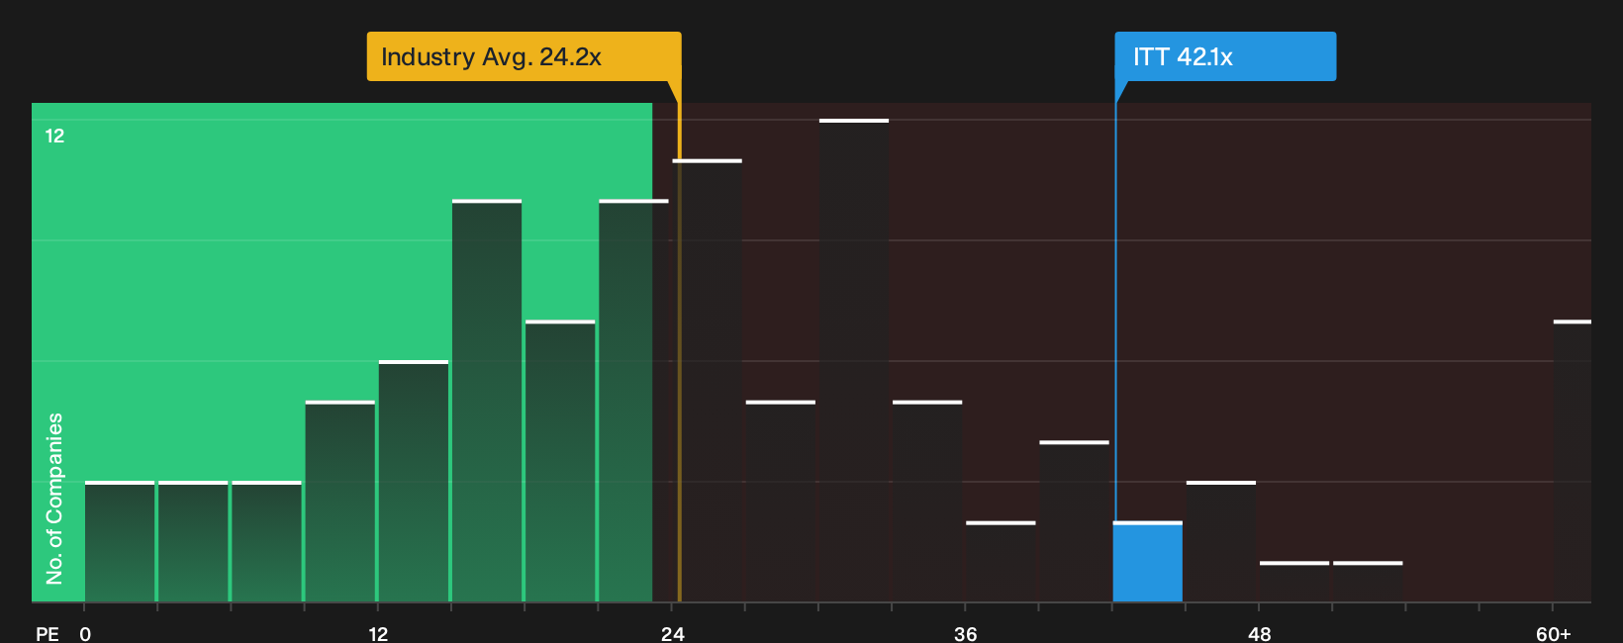Select the histogram bar for PE 45–48
This screenshot has width=1623, height=643.
pyautogui.click(x=1221, y=541)
